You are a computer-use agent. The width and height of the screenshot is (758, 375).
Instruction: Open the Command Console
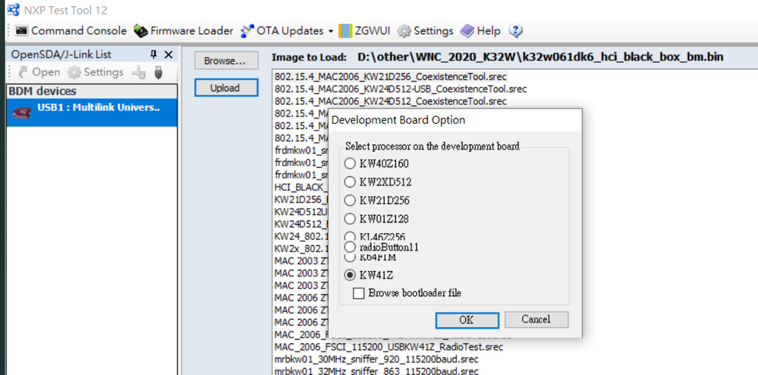pos(71,31)
